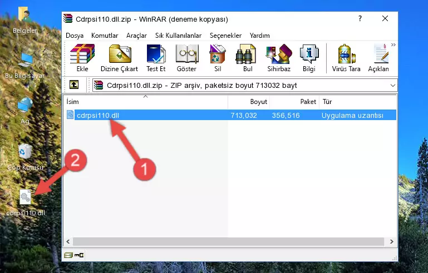Close the WinRAR window

385,18
